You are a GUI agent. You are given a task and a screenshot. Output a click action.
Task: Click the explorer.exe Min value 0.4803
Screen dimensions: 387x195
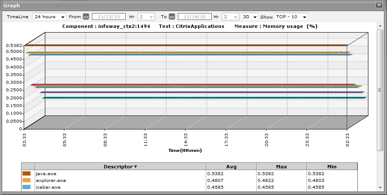pyautogui.click(x=316, y=180)
